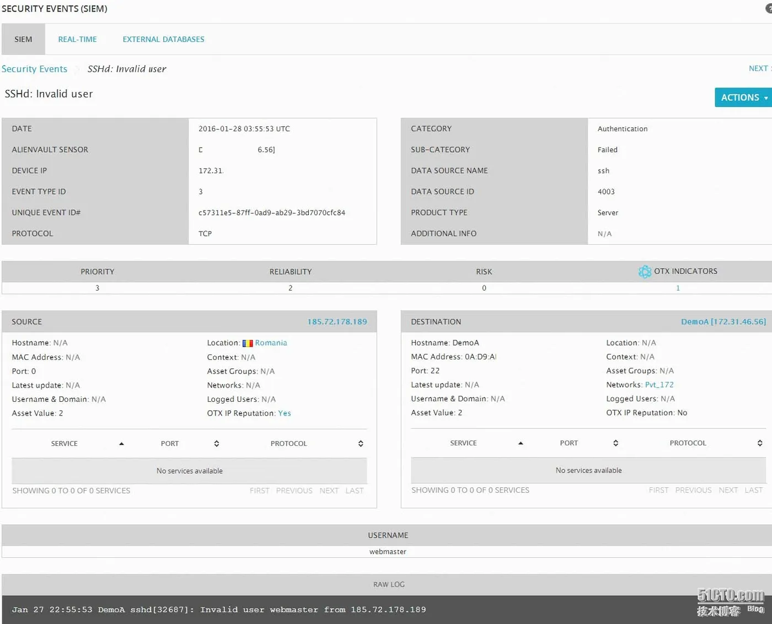The image size is (772, 624).
Task: Sort destination services by Service column arrow
Action: point(521,443)
